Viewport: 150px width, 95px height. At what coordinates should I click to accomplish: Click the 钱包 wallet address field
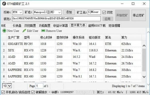pyautogui.click(x=56, y=19)
